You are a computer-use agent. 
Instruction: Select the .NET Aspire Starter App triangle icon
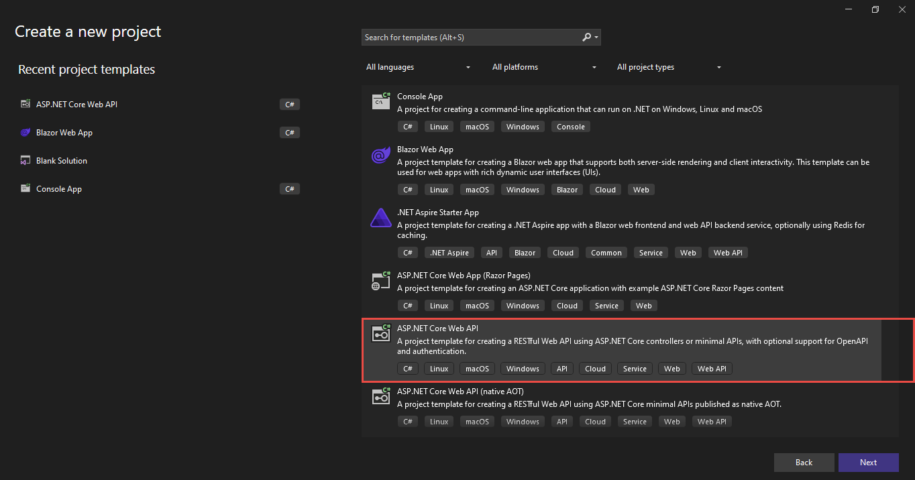click(380, 217)
